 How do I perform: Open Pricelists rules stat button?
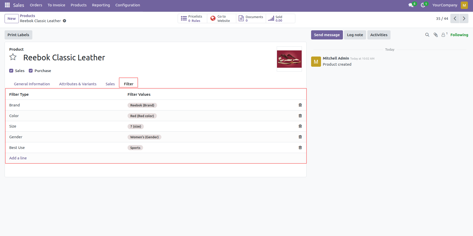[192, 19]
